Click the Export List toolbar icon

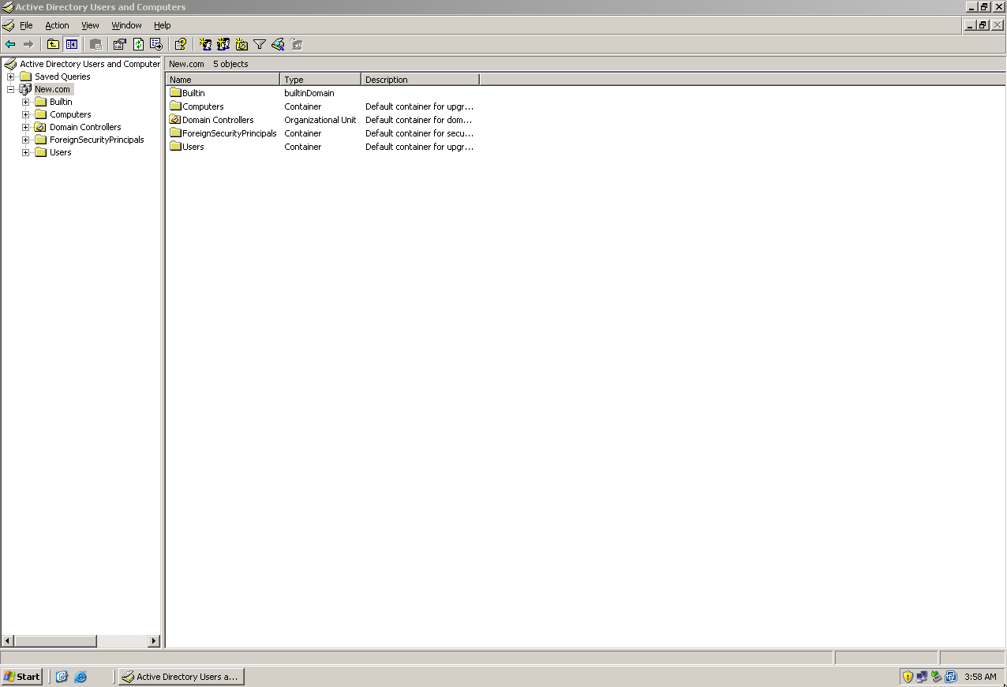click(x=156, y=44)
